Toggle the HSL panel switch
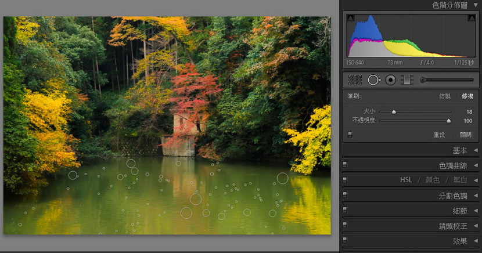This screenshot has width=482, height=253. coord(345,180)
